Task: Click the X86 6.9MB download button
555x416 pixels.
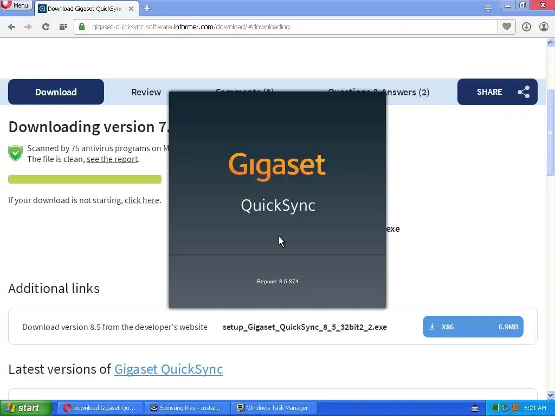Action: [x=473, y=327]
